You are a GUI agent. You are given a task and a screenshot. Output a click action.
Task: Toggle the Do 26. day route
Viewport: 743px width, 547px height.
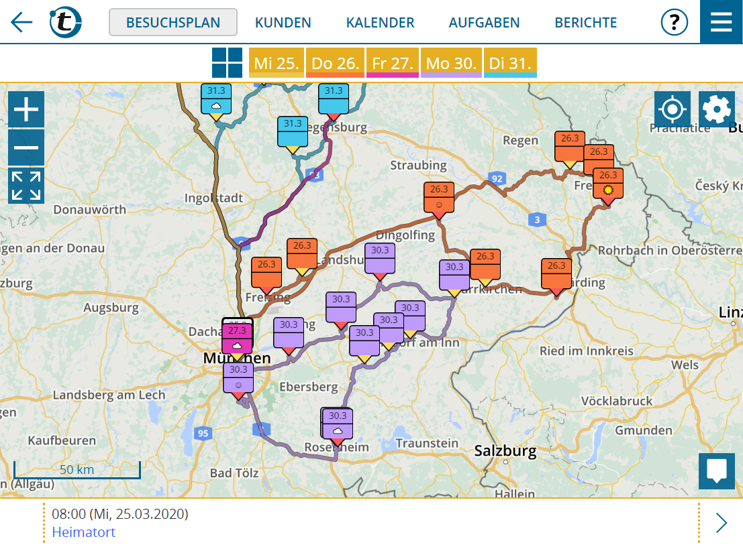click(x=335, y=62)
